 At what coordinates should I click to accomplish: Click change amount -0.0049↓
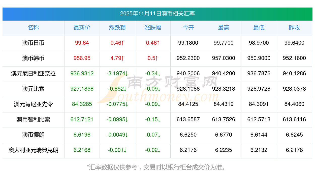(117, 135)
